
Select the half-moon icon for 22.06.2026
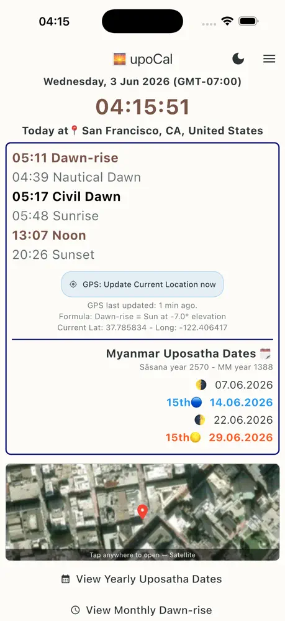click(x=200, y=420)
